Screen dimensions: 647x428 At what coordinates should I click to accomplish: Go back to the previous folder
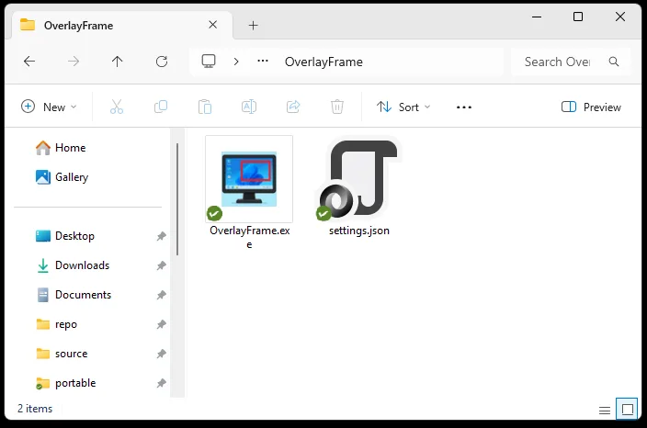click(29, 62)
